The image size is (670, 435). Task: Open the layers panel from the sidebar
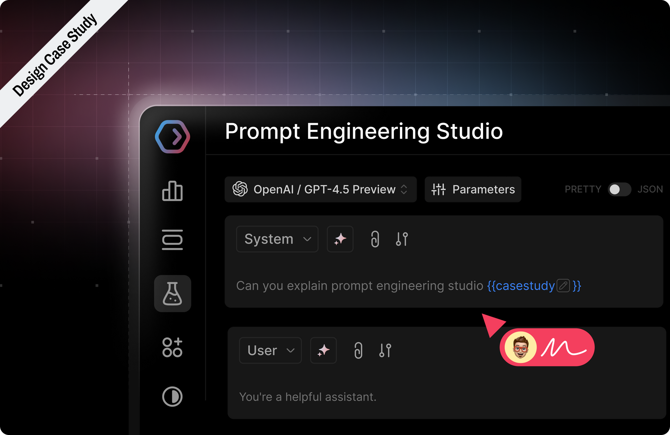[172, 239]
